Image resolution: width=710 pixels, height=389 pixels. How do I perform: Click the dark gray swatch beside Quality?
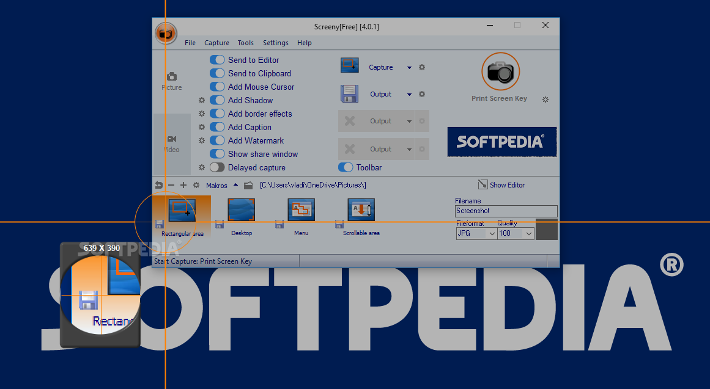click(x=547, y=230)
